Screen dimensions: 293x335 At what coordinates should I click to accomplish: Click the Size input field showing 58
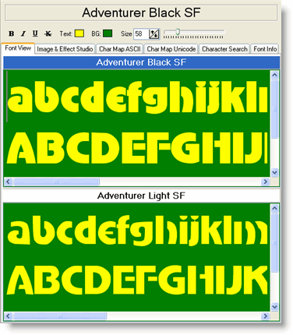141,33
